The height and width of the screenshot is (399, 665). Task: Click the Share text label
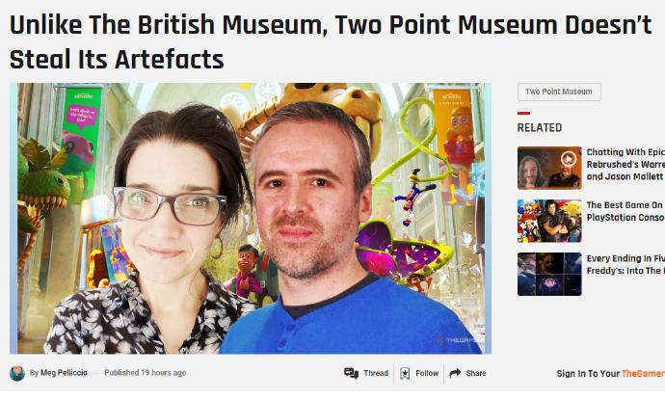tap(476, 373)
